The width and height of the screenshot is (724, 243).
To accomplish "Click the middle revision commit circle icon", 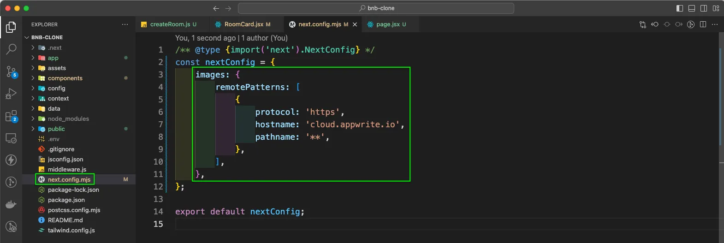I will pos(667,24).
